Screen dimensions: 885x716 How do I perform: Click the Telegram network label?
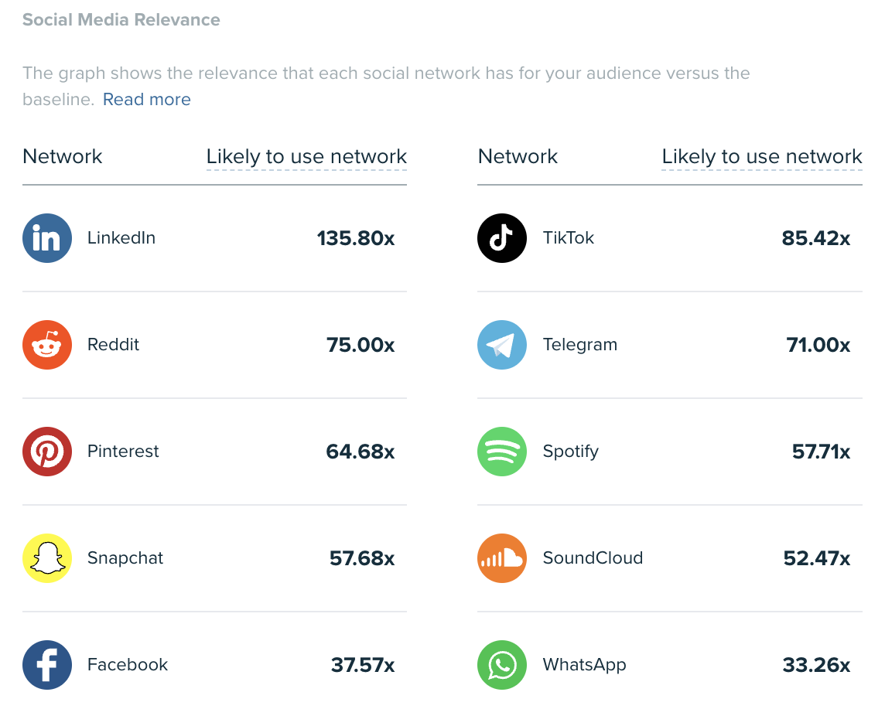580,345
